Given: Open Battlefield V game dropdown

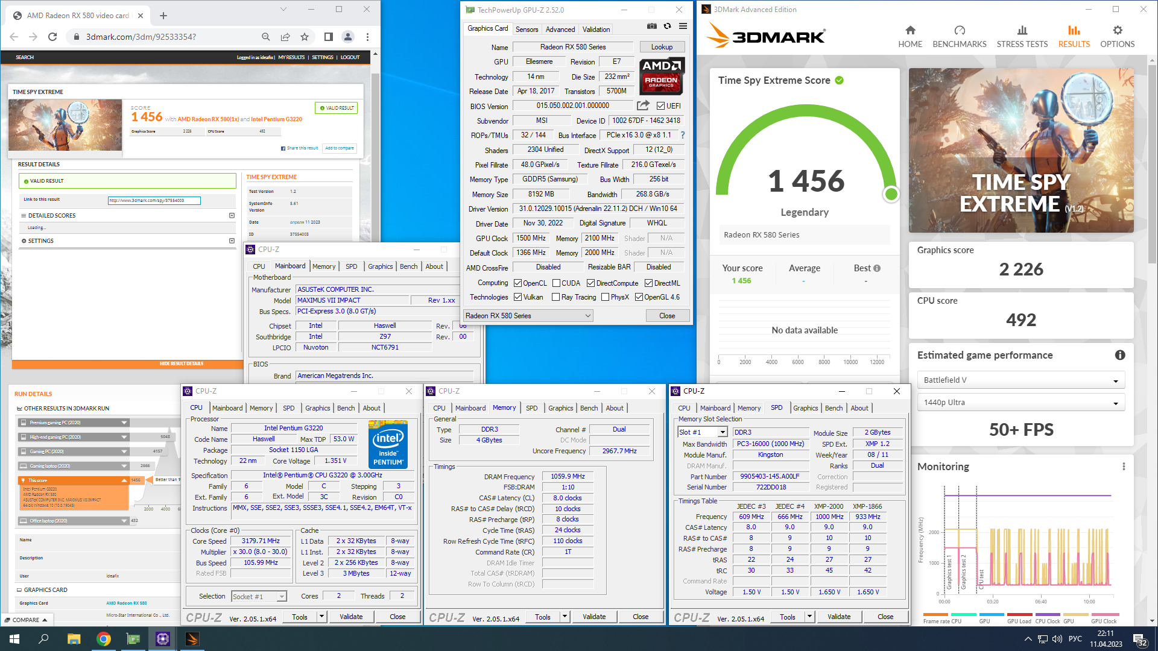Looking at the screenshot, I should (x=1020, y=380).
